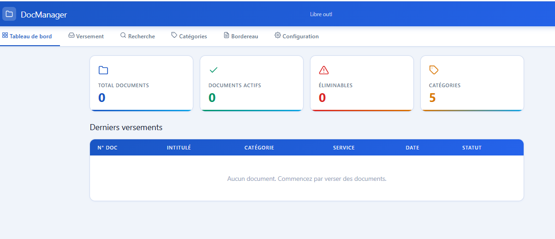The width and height of the screenshot is (555, 239).
Task: Click the DocManager folder logo icon
Action: (x=9, y=14)
